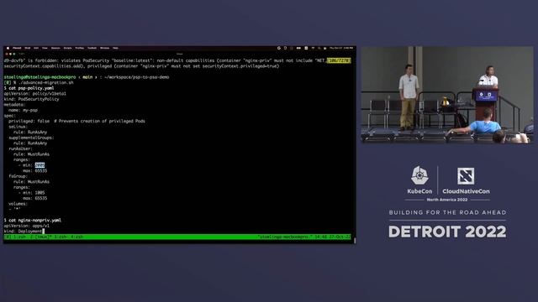Click the speaker camera video feed
538x302 pixels.
pos(447,95)
